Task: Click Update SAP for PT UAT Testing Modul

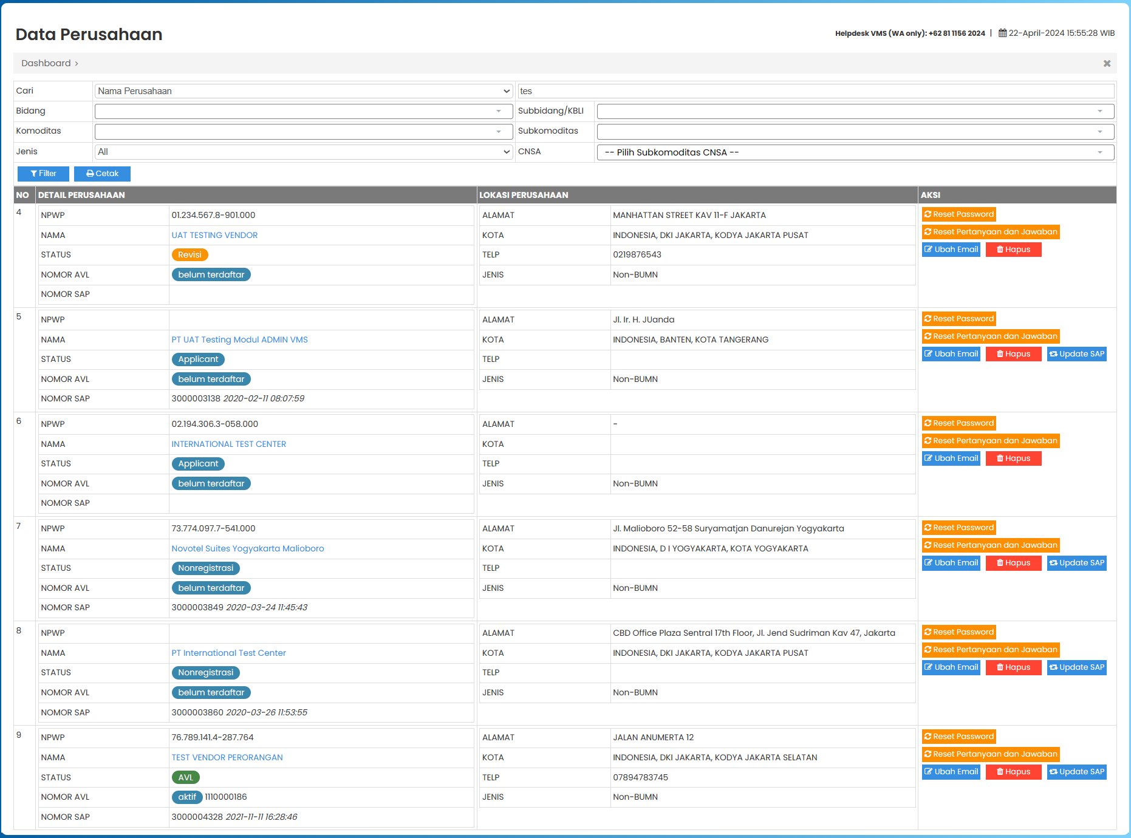Action: pos(1076,354)
